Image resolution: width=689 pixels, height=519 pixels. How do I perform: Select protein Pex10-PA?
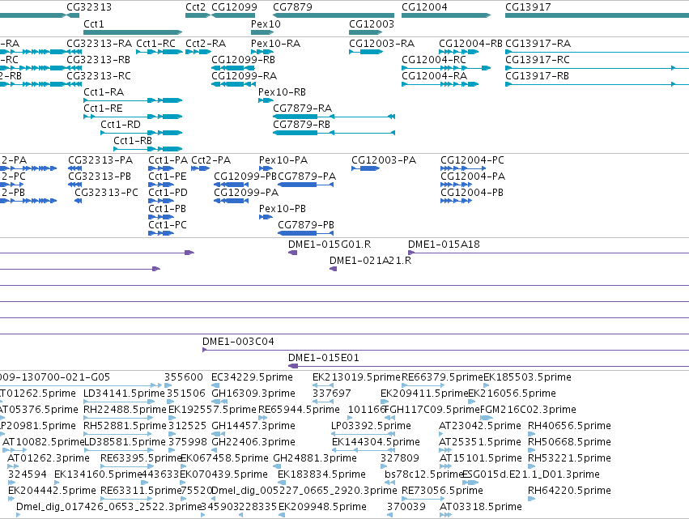click(x=266, y=168)
